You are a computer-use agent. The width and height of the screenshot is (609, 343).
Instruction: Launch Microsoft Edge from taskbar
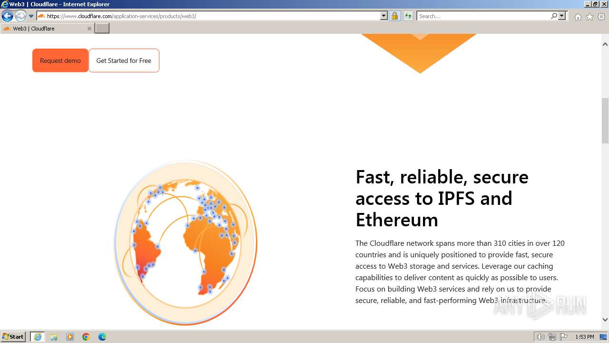tap(102, 337)
